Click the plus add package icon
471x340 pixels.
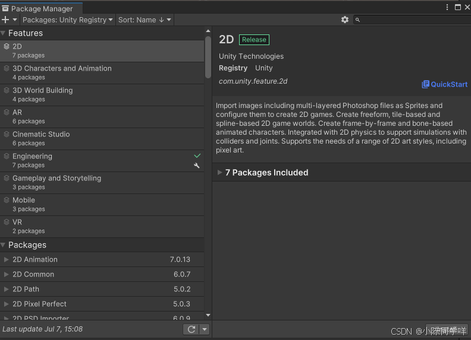5,20
